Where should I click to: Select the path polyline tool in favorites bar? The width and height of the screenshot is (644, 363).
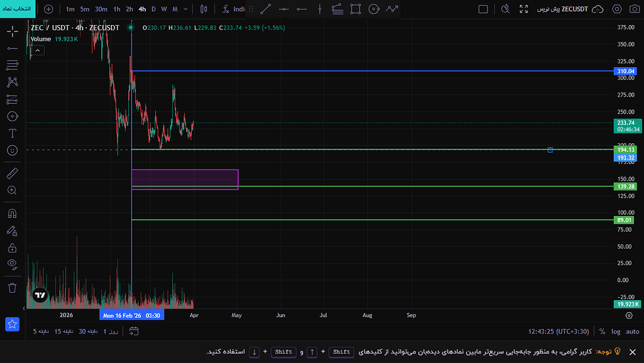pyautogui.click(x=392, y=9)
